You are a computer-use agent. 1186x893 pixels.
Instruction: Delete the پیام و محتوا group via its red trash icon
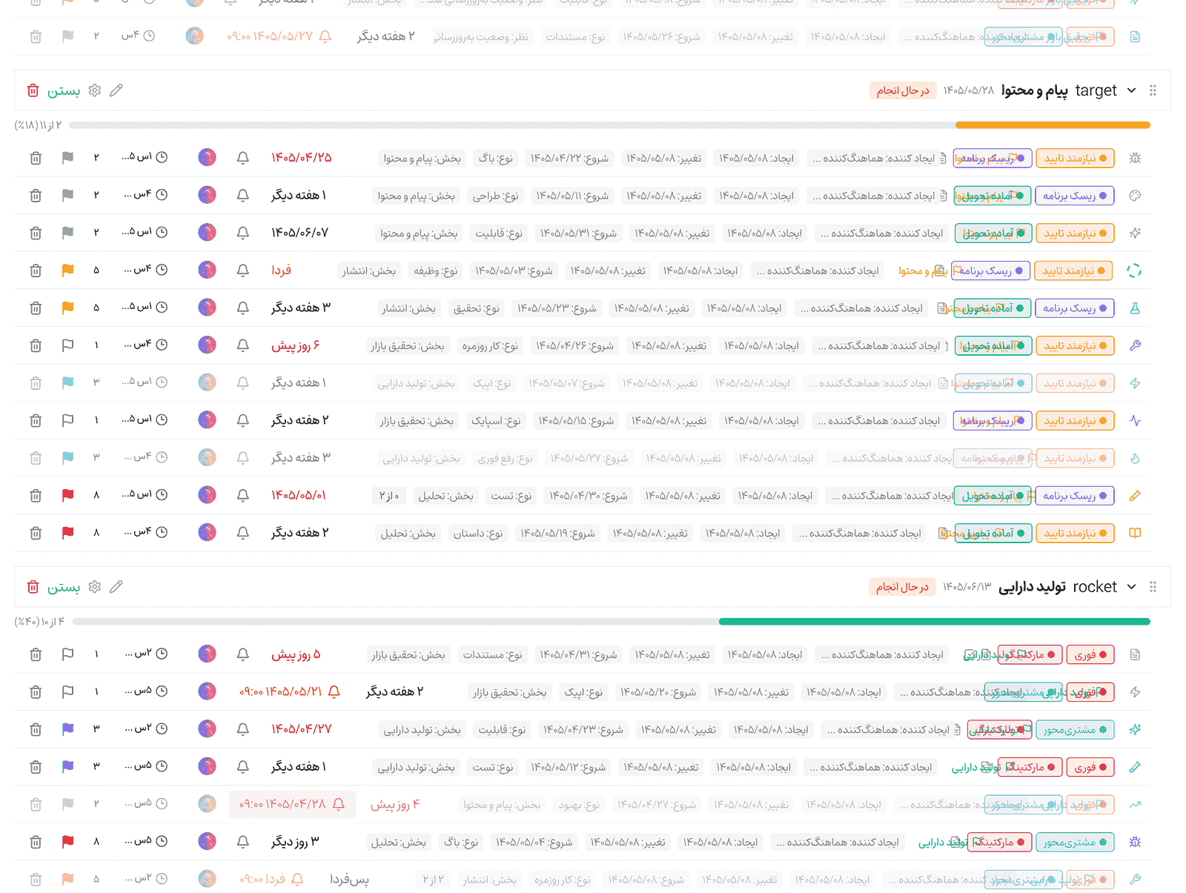coord(33,90)
